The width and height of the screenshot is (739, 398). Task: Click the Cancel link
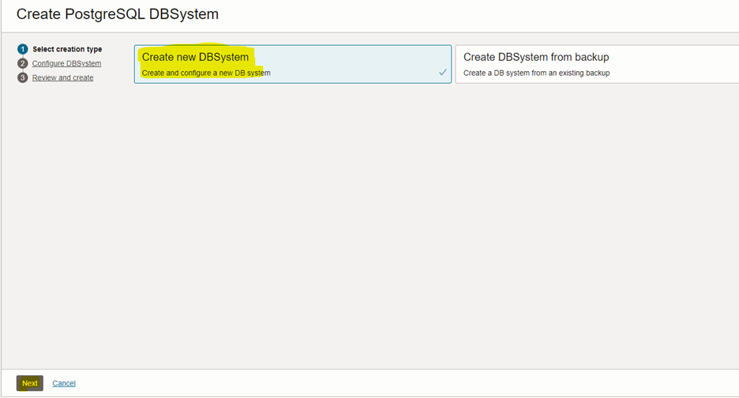coord(64,383)
